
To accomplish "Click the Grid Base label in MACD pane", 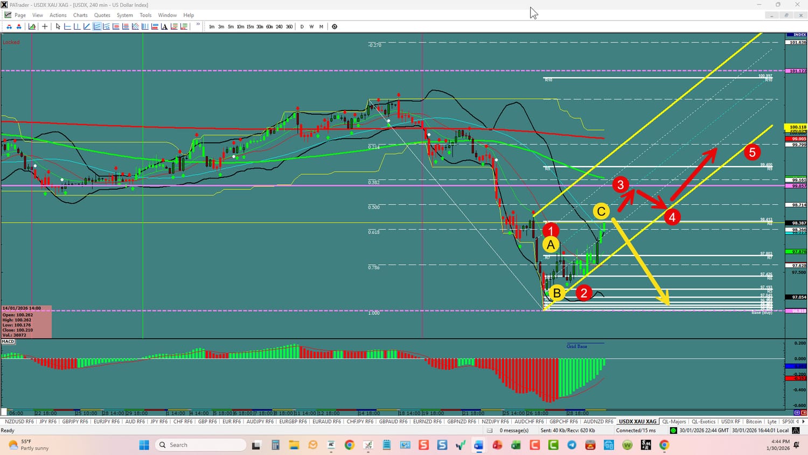I will pyautogui.click(x=576, y=346).
